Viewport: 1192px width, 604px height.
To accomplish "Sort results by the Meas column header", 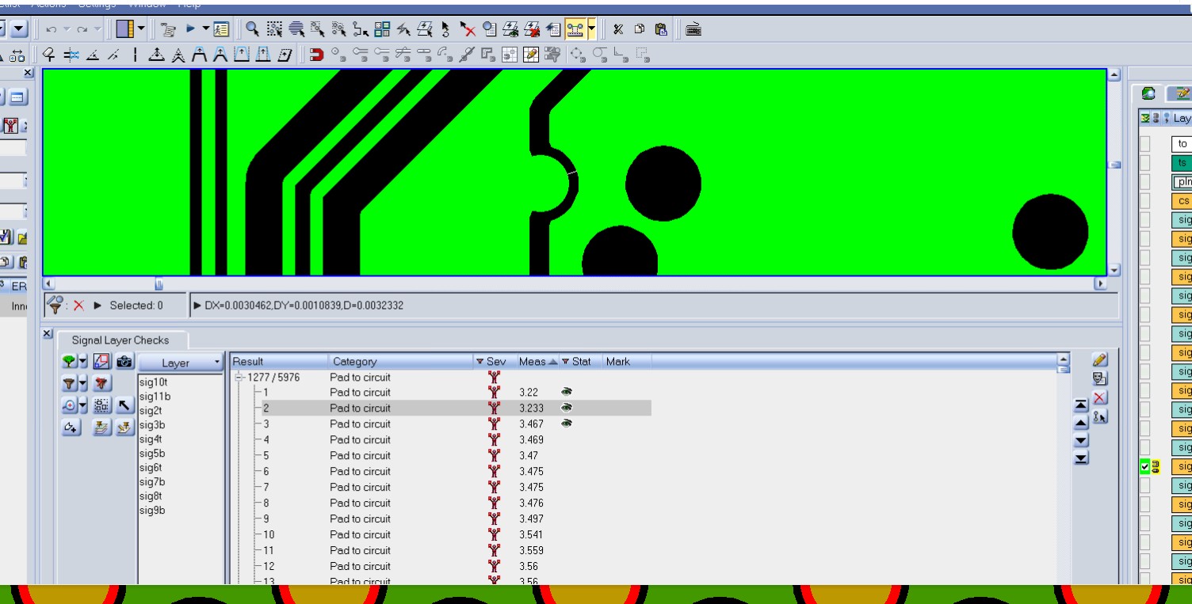I will (x=537, y=362).
